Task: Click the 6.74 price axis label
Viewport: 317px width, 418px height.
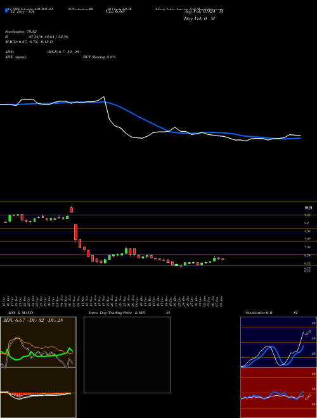Action: click(x=307, y=255)
